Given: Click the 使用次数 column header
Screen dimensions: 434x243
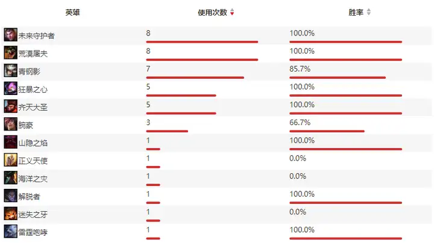Looking at the screenshot, I should tap(212, 13).
